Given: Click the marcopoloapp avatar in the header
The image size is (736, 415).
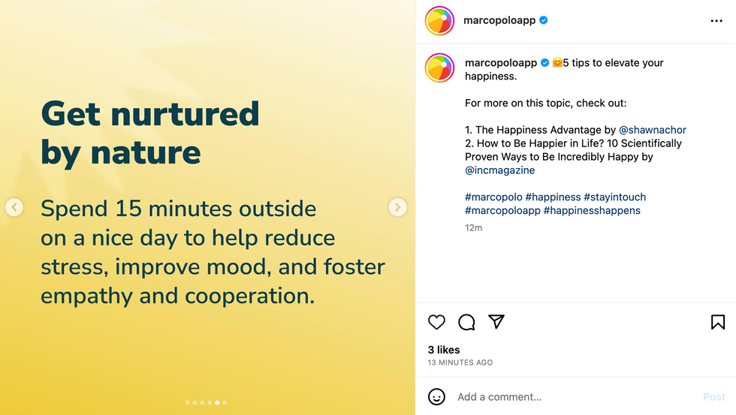Looking at the screenshot, I should tap(440, 21).
